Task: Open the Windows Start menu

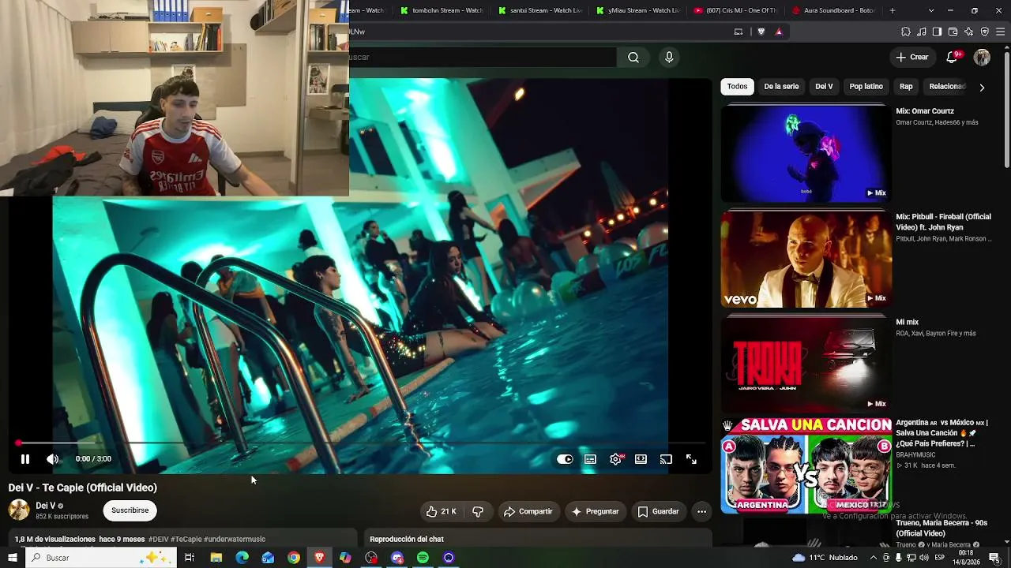Action: coord(12,558)
